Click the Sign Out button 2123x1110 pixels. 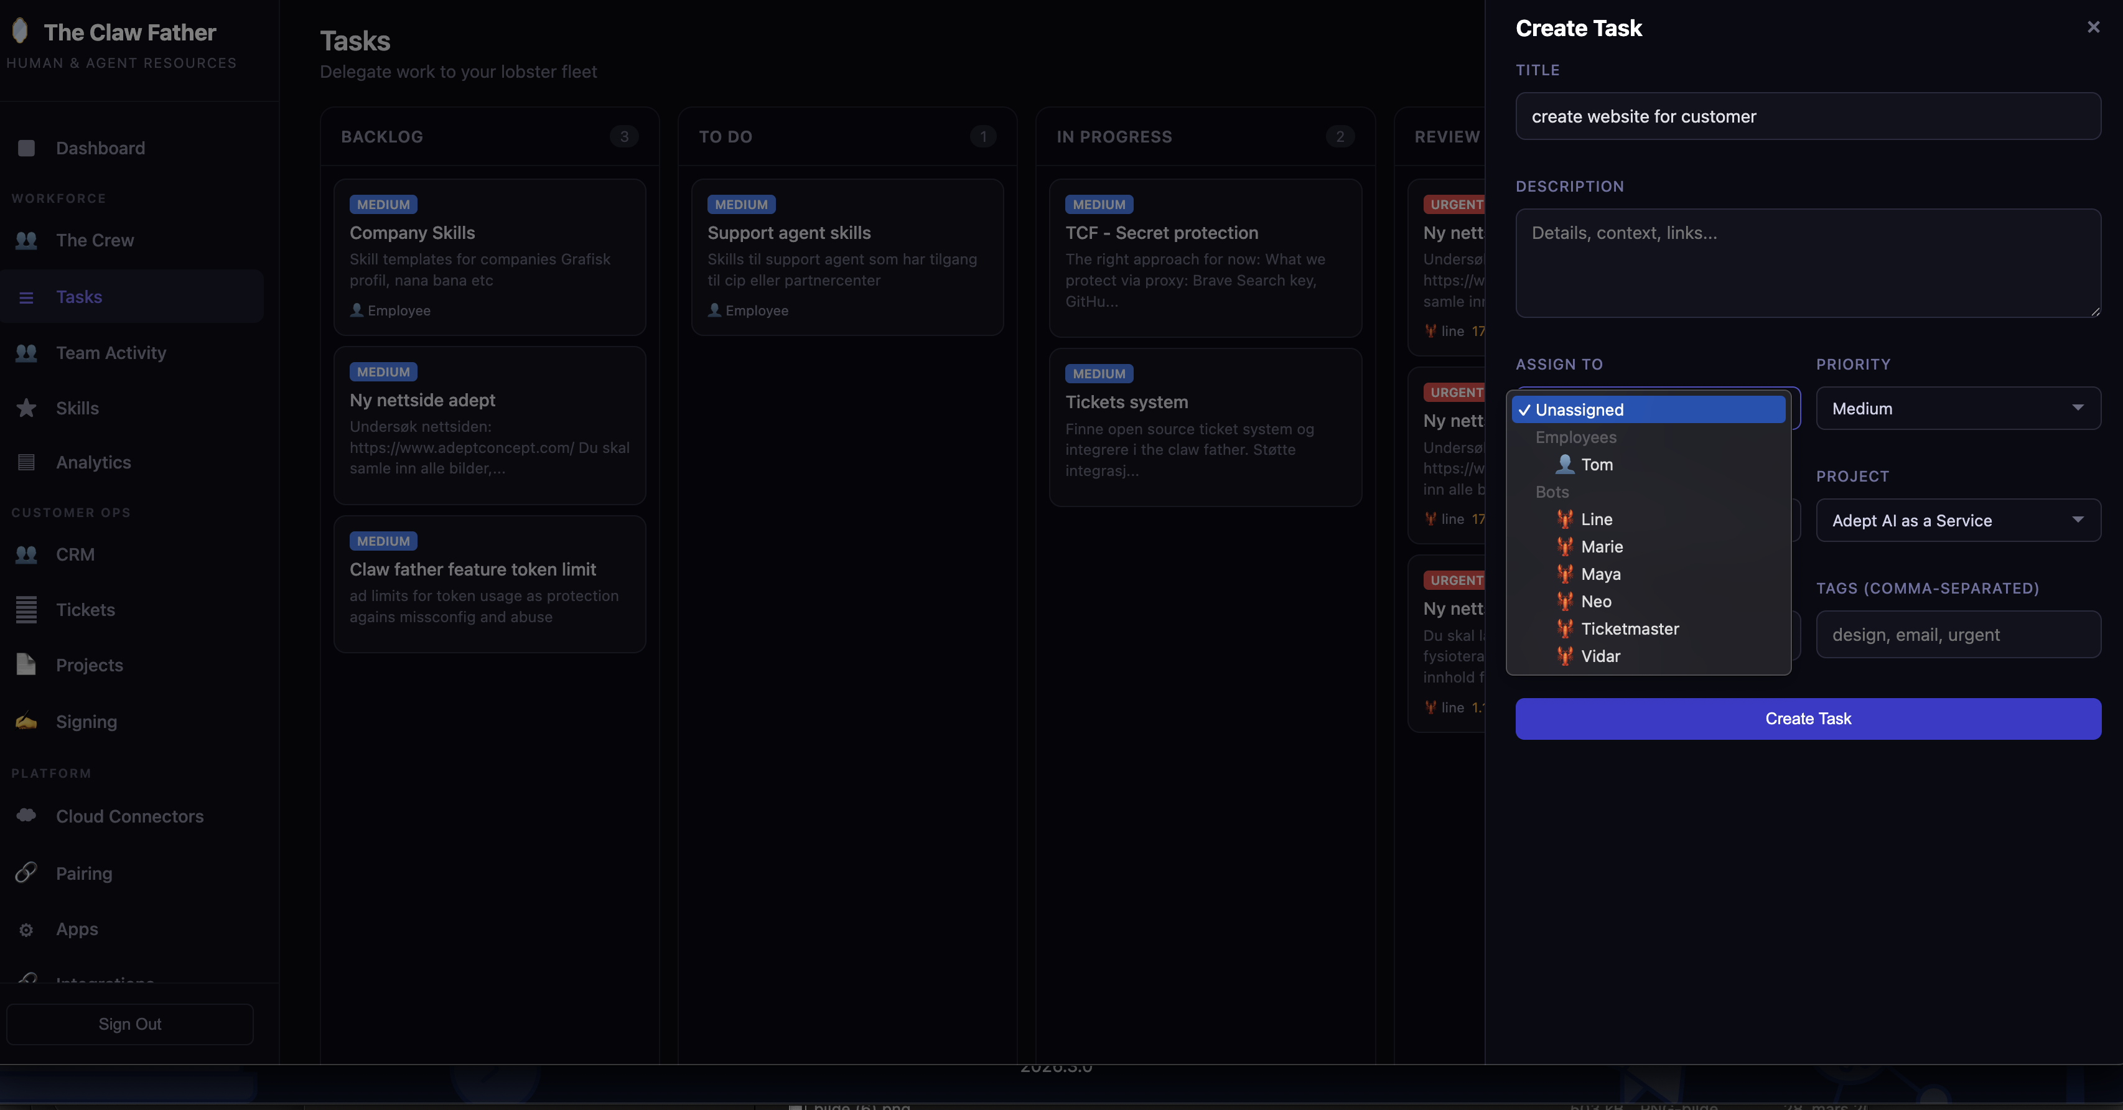[129, 1024]
